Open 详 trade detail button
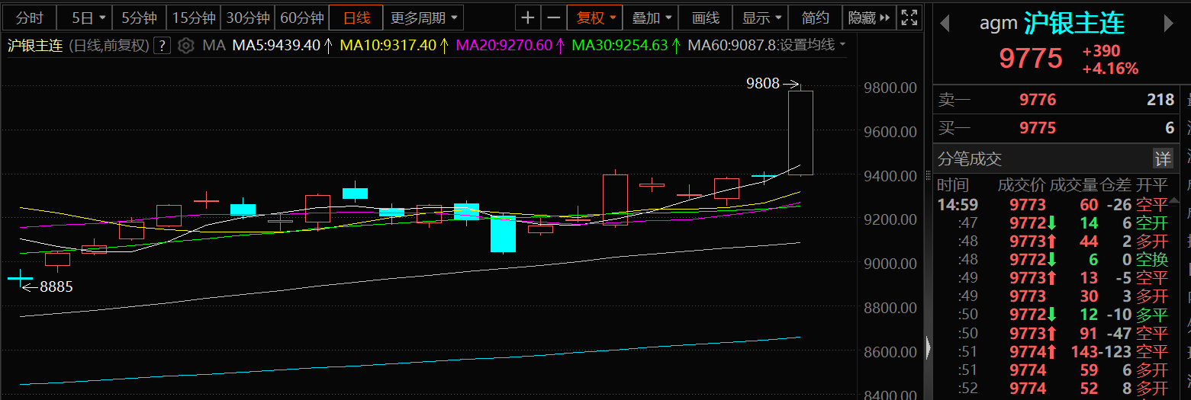Viewport: 1191px width, 400px height. click(x=1162, y=158)
